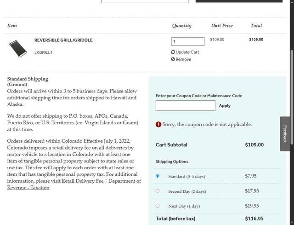Click the dark button at top right
Image resolution: width=294 pixels, height=225 pixels.
239,1
